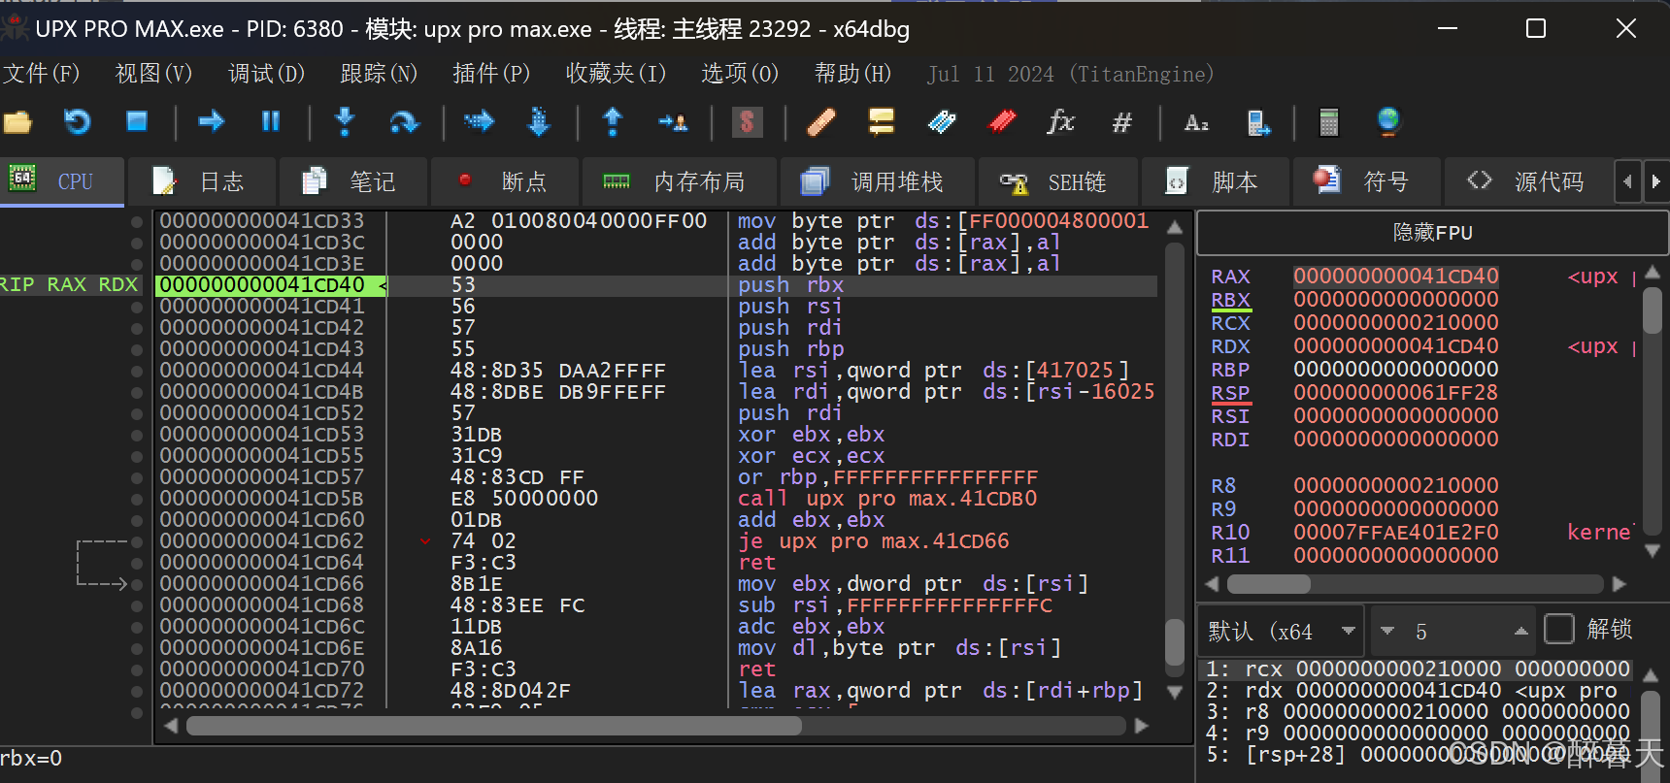Step into with the down-arrow icon

click(344, 122)
